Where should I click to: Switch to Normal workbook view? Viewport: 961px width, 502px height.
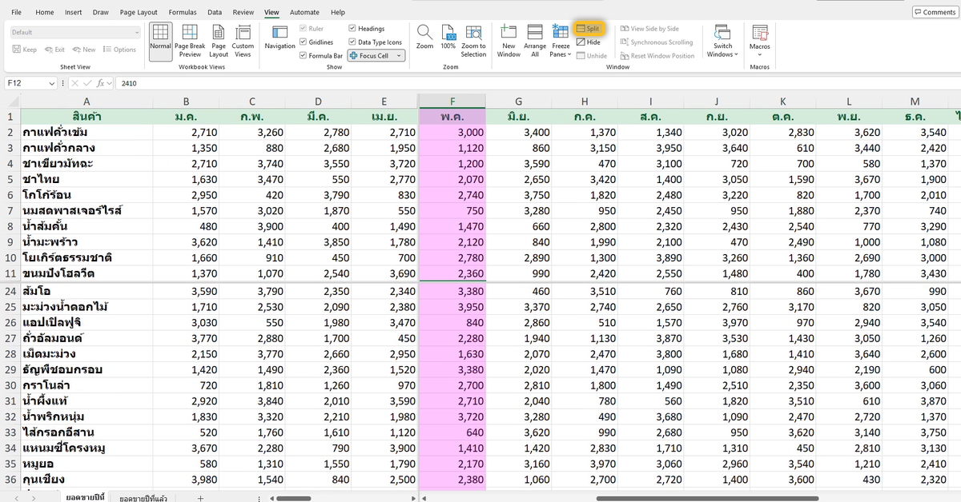pyautogui.click(x=160, y=40)
